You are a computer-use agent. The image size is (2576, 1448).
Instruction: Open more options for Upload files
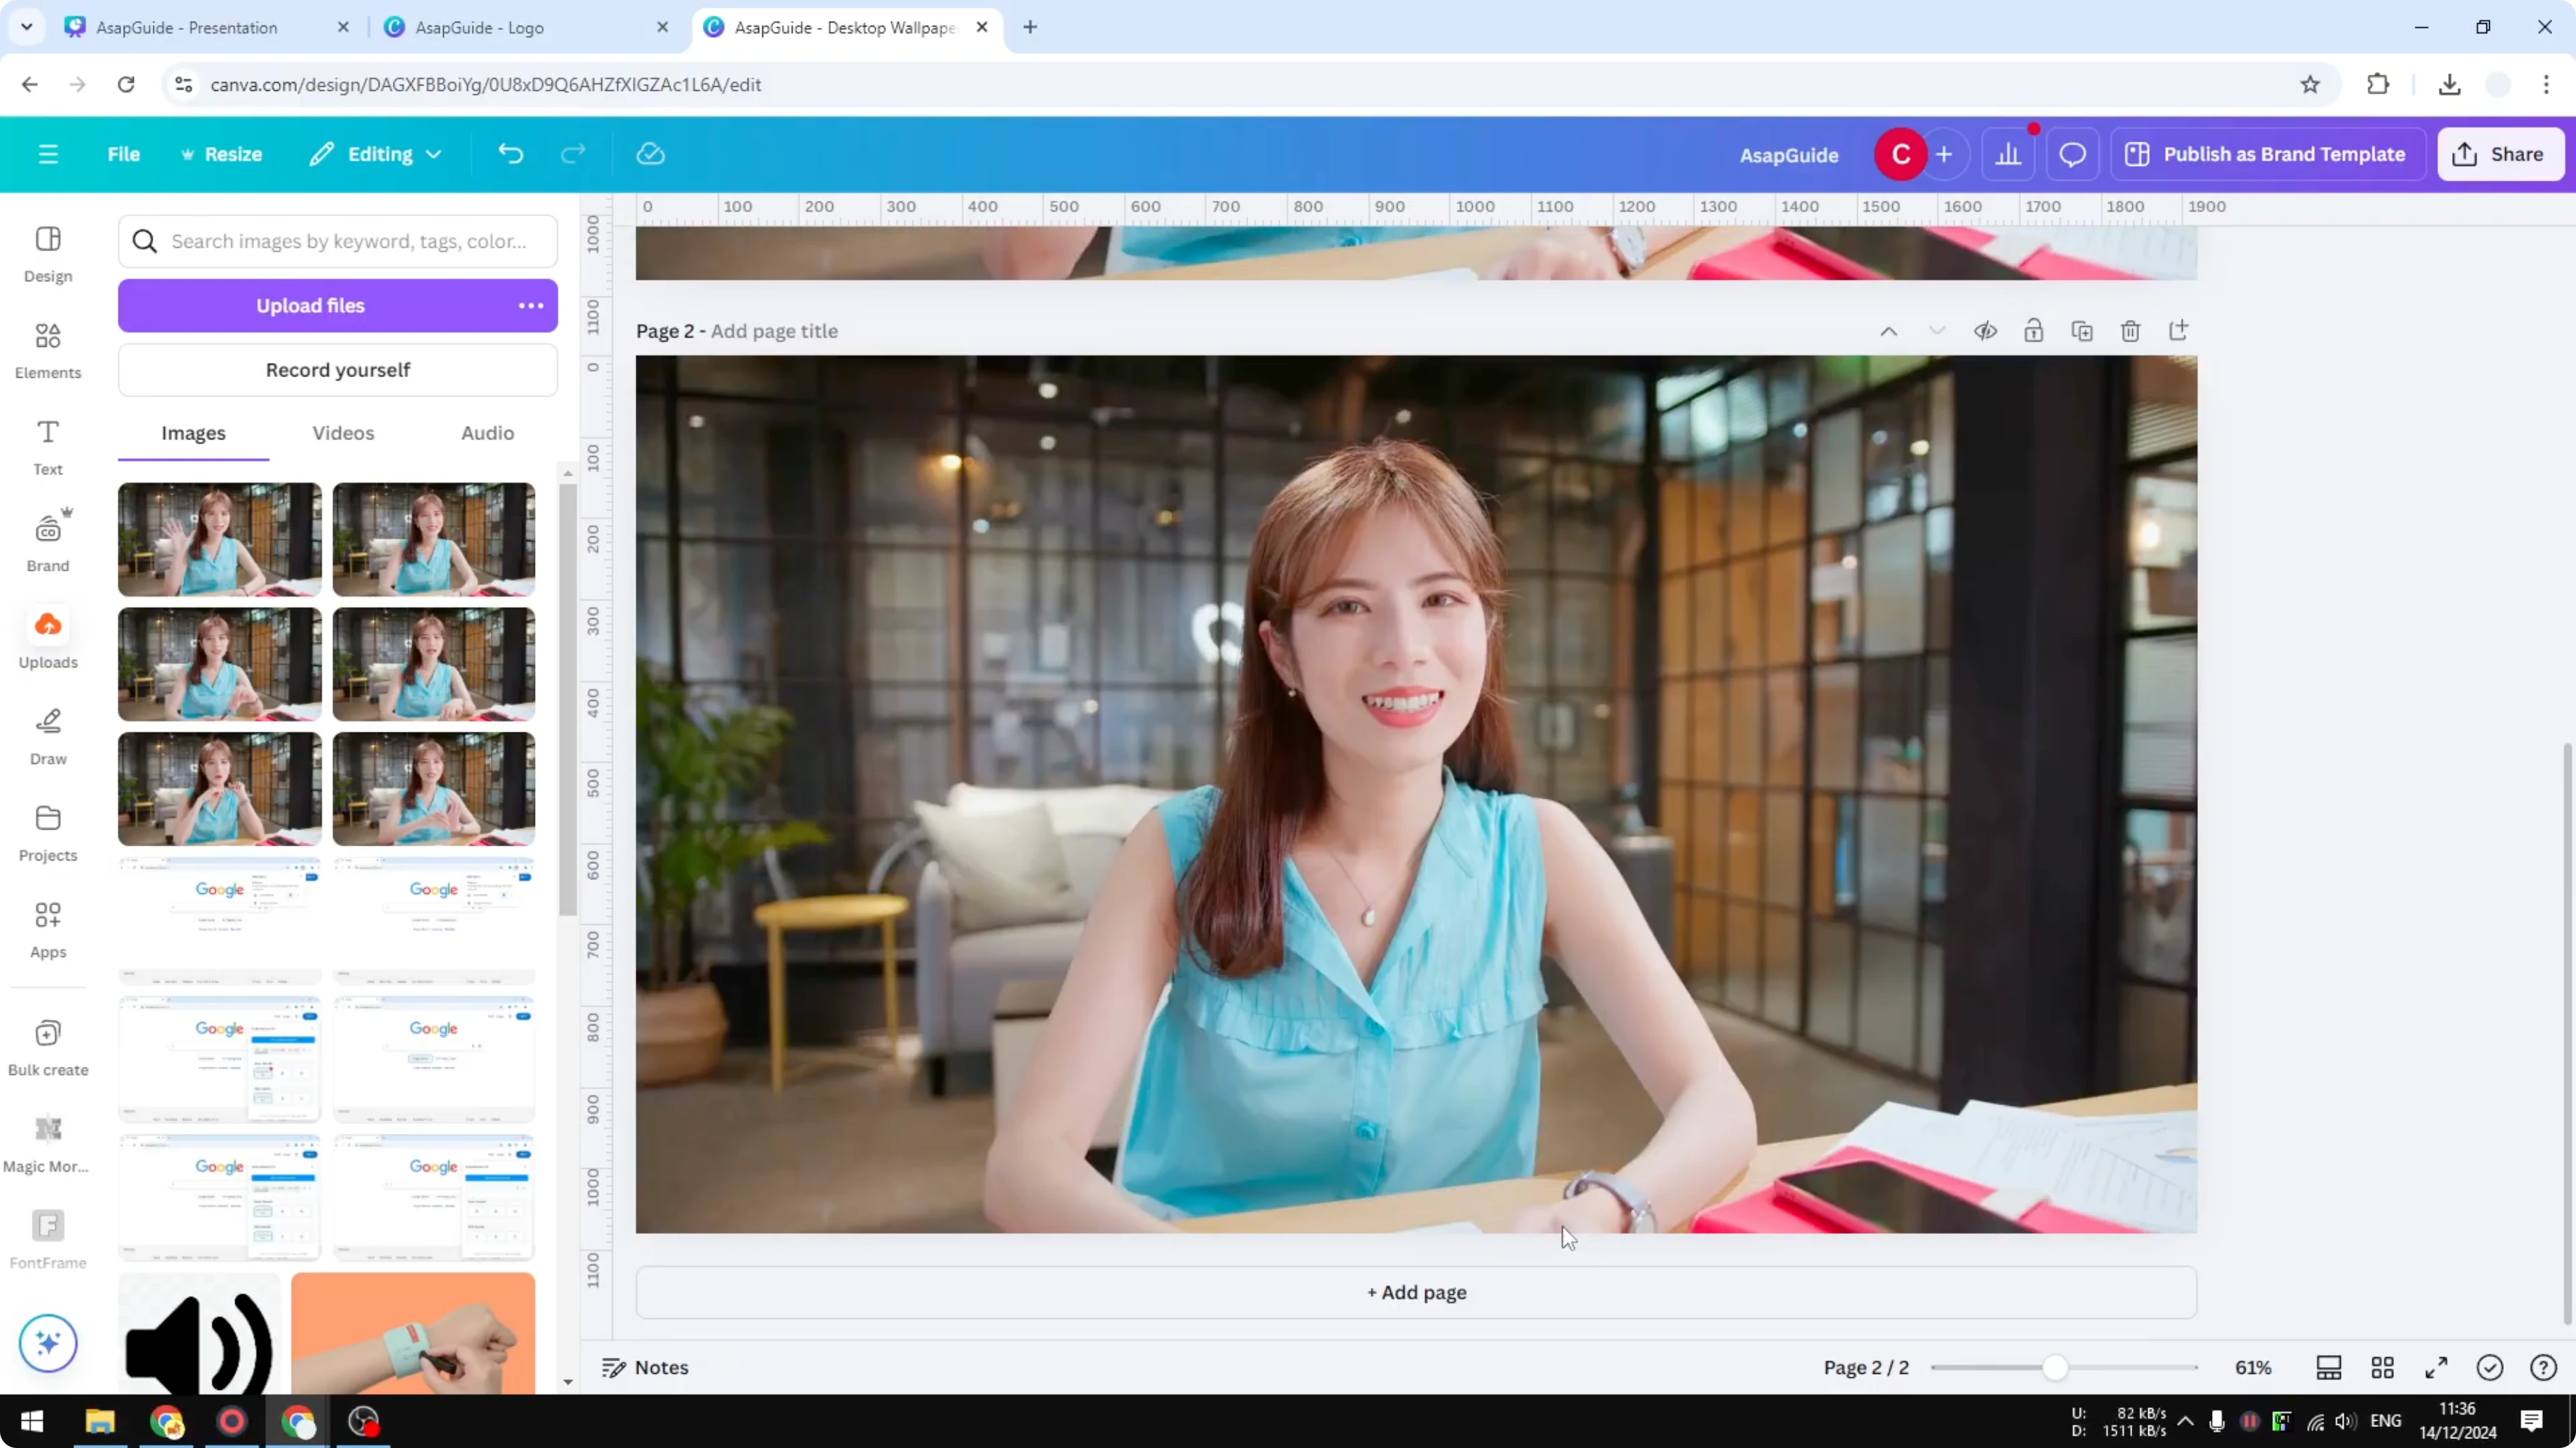point(530,306)
